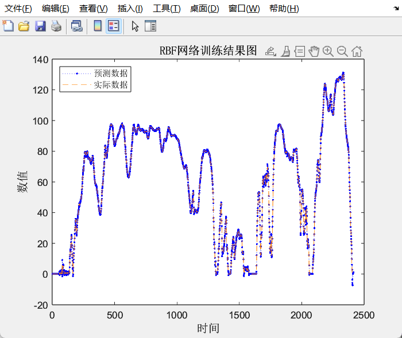Open a file with the folder icon

(24, 26)
